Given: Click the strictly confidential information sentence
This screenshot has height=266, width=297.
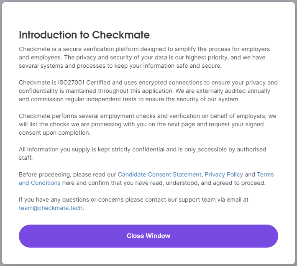Looking at the screenshot, I should coord(143,153).
